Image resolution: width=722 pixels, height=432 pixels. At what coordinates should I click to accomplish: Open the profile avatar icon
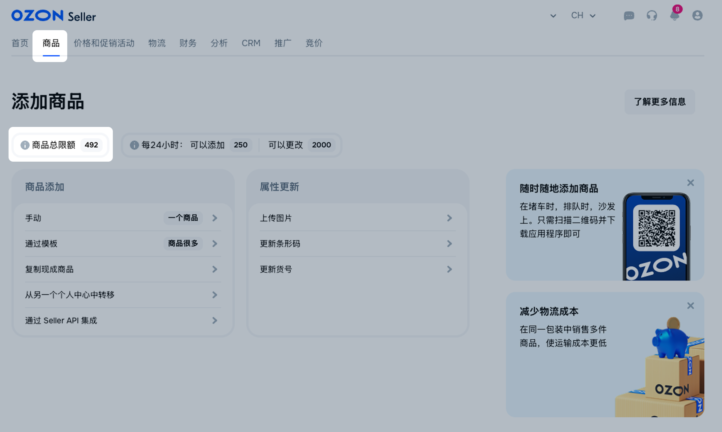pyautogui.click(x=697, y=15)
